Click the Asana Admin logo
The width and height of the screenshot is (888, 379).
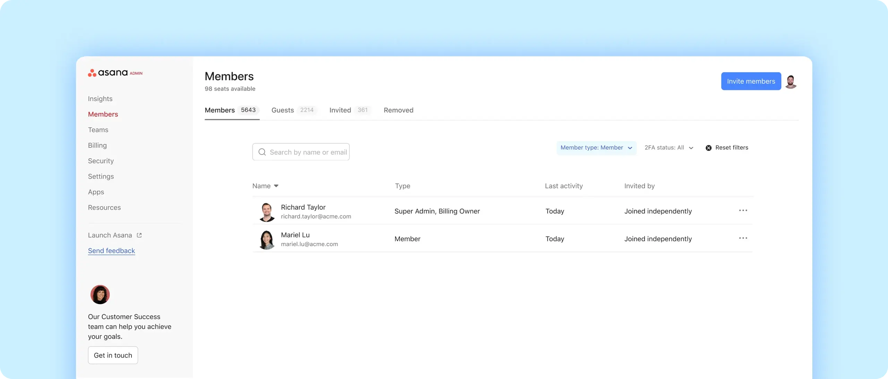(x=115, y=73)
